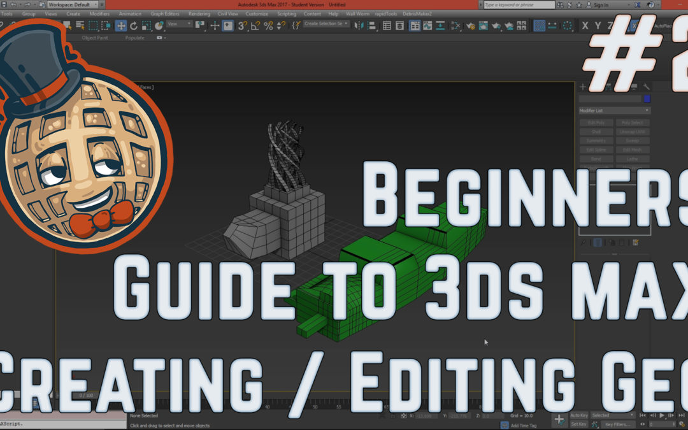Click the Redo arrow icon

pos(27,4)
